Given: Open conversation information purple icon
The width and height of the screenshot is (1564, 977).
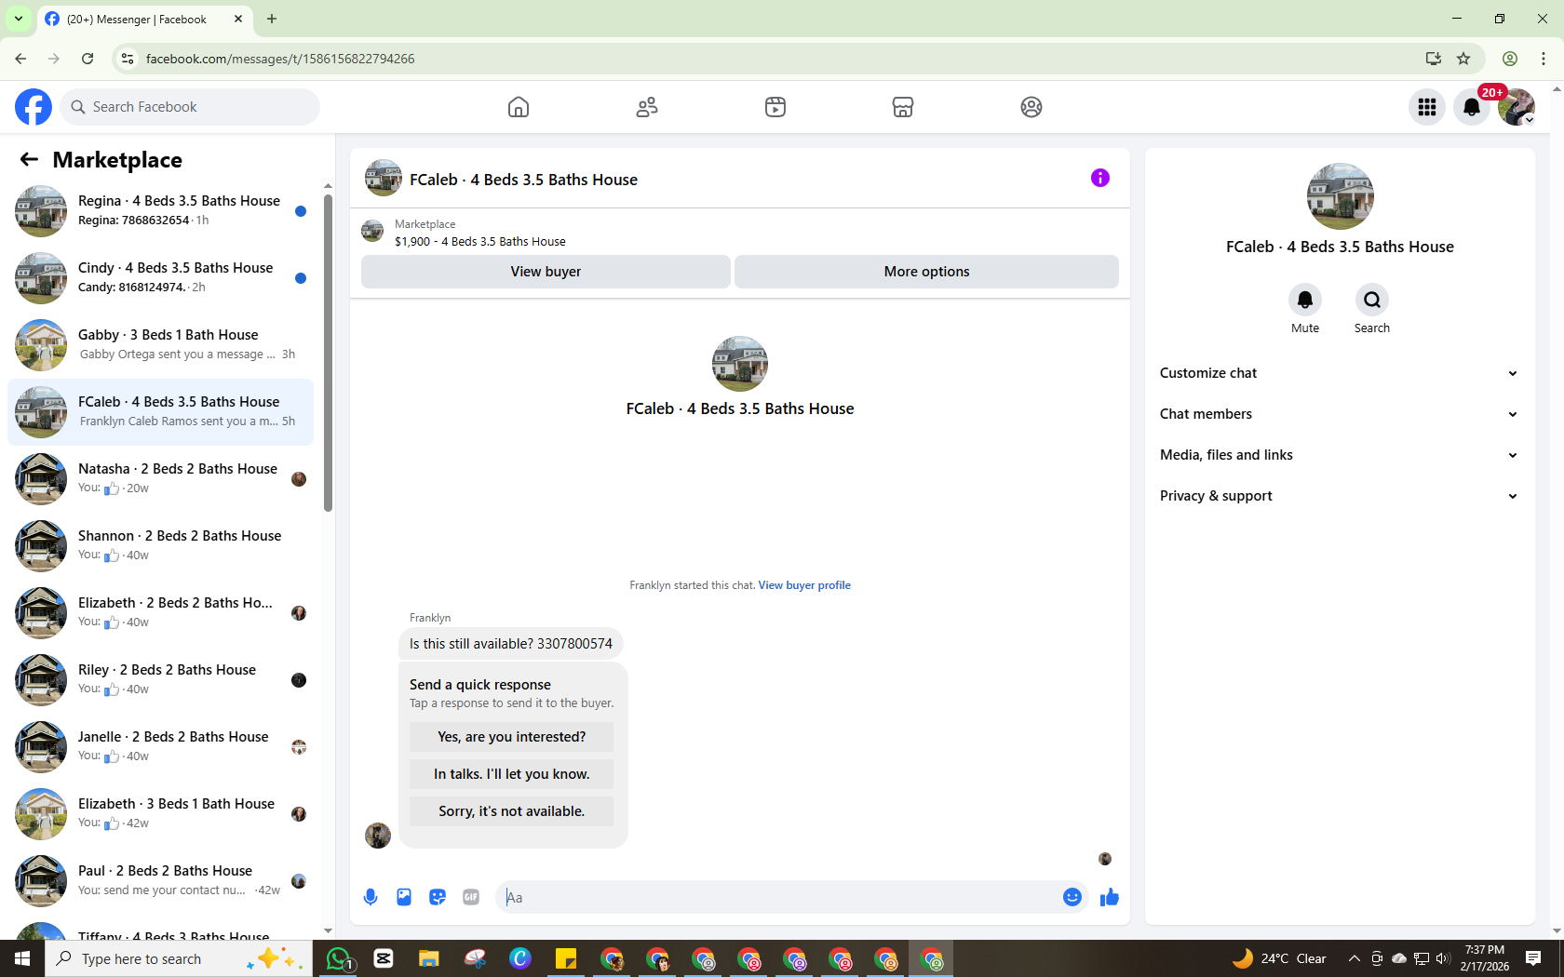Looking at the screenshot, I should (1100, 178).
